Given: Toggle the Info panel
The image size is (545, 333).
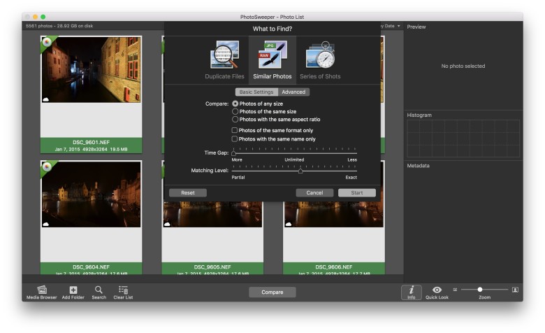Looking at the screenshot, I should click(x=411, y=292).
